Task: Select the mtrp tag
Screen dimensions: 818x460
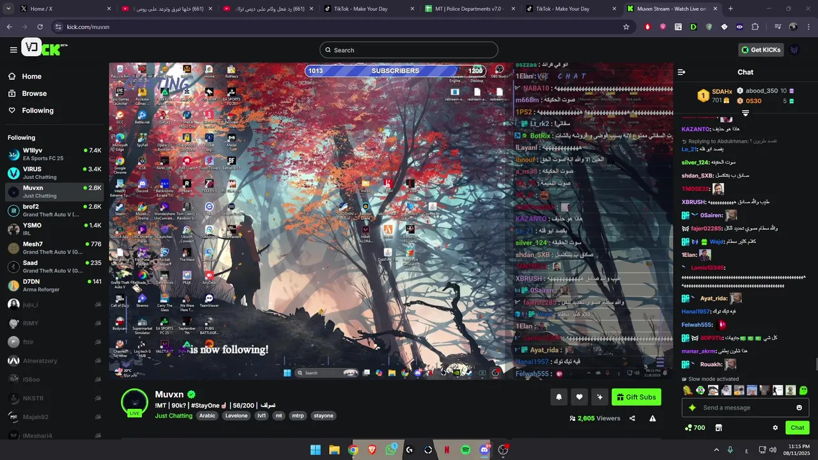Action: pos(298,416)
